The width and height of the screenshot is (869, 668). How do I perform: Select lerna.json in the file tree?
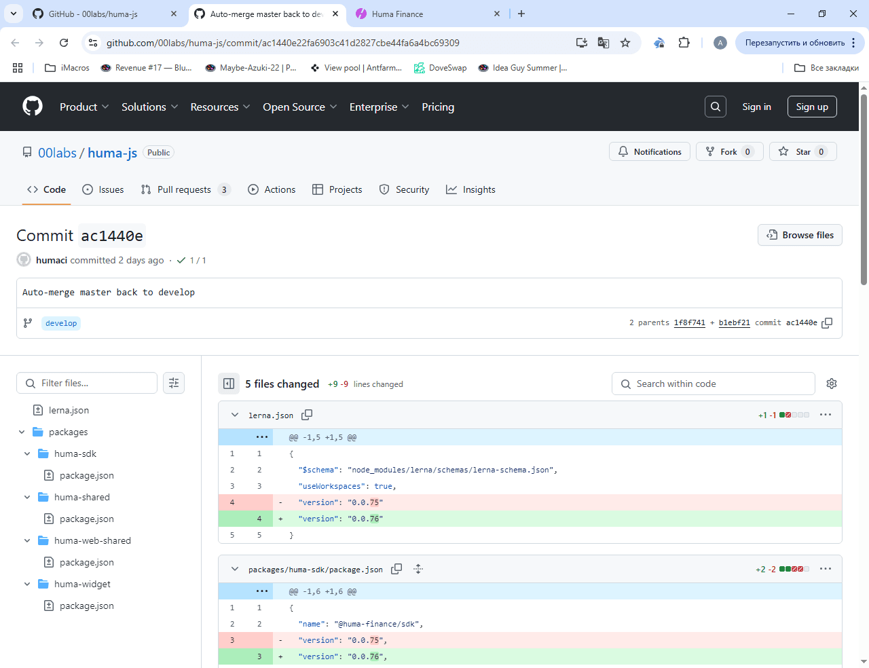[69, 410]
